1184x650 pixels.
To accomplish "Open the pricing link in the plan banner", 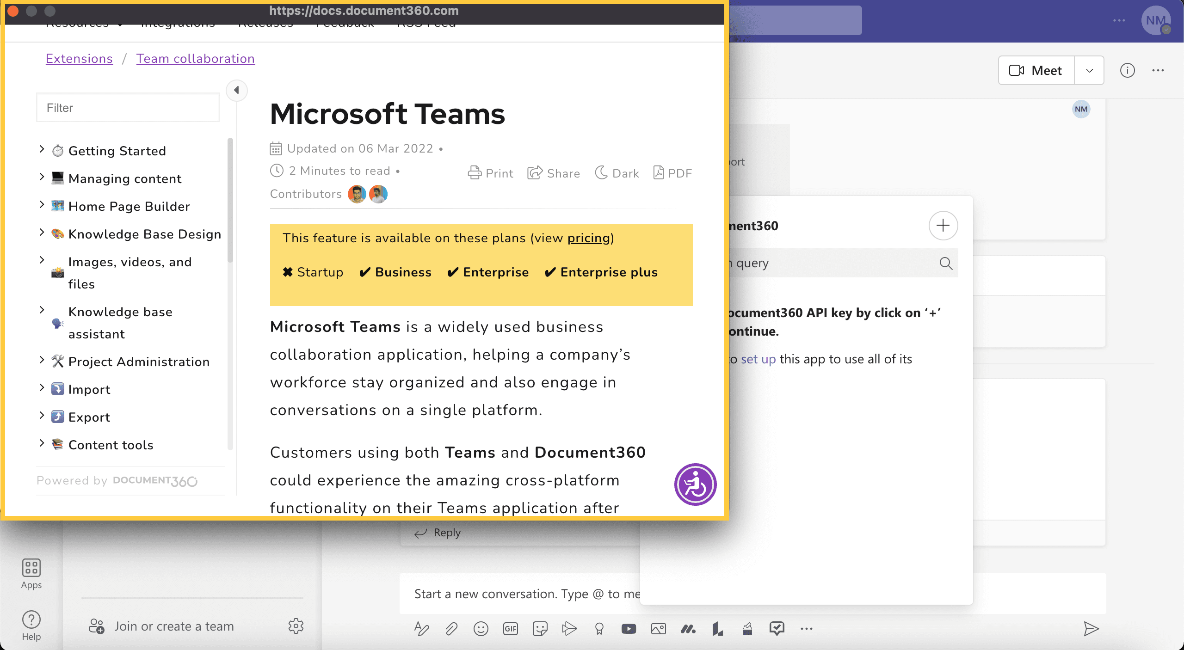I will [x=589, y=238].
